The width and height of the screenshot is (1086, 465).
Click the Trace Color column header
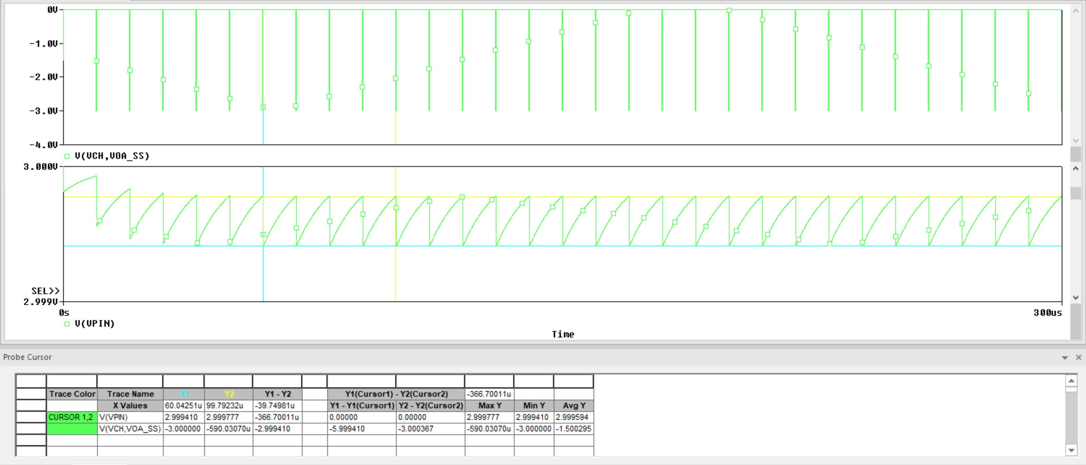(x=72, y=394)
